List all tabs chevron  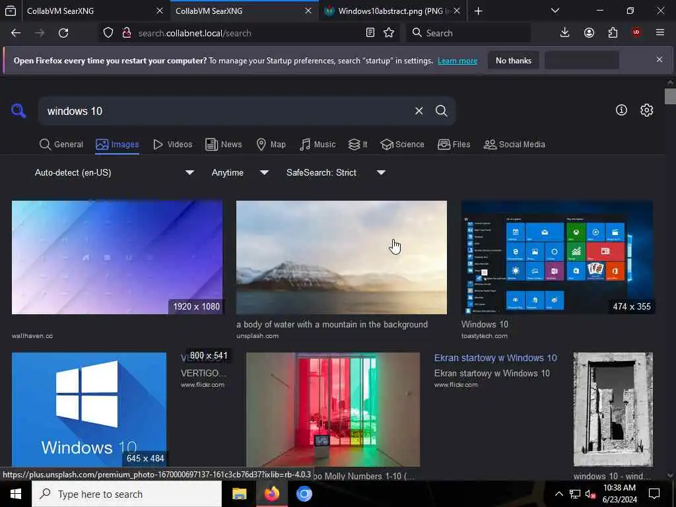[x=555, y=11]
